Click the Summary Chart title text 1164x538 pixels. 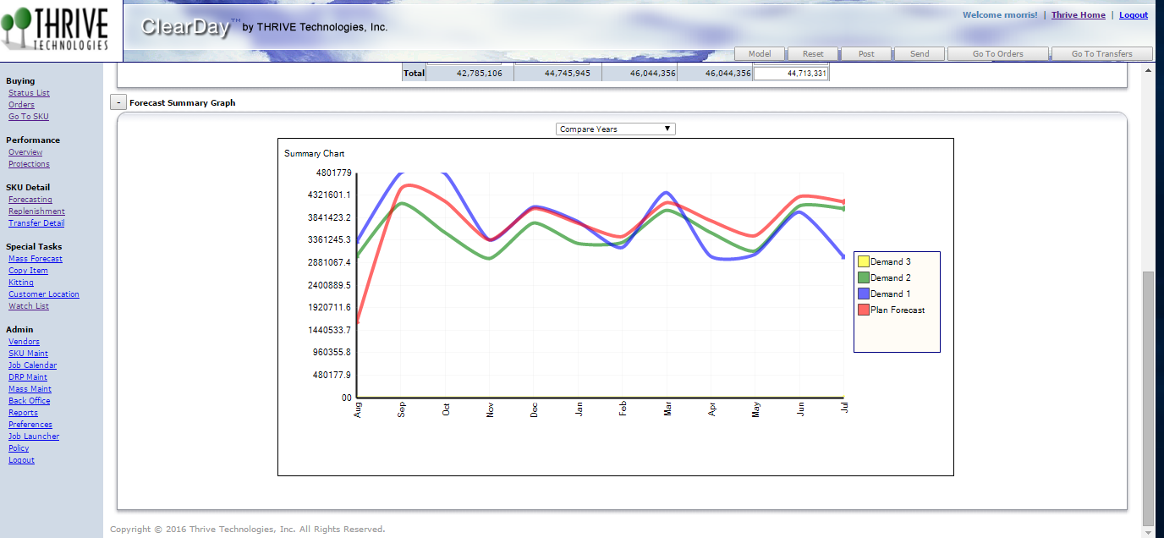pyautogui.click(x=315, y=153)
